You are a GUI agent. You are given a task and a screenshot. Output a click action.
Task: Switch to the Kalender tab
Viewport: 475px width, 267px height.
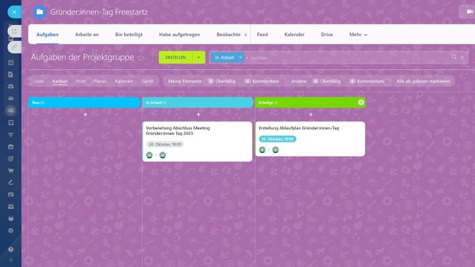(x=294, y=34)
